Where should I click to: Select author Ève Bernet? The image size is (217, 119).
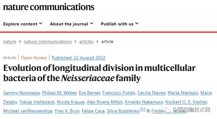[x=90, y=93]
